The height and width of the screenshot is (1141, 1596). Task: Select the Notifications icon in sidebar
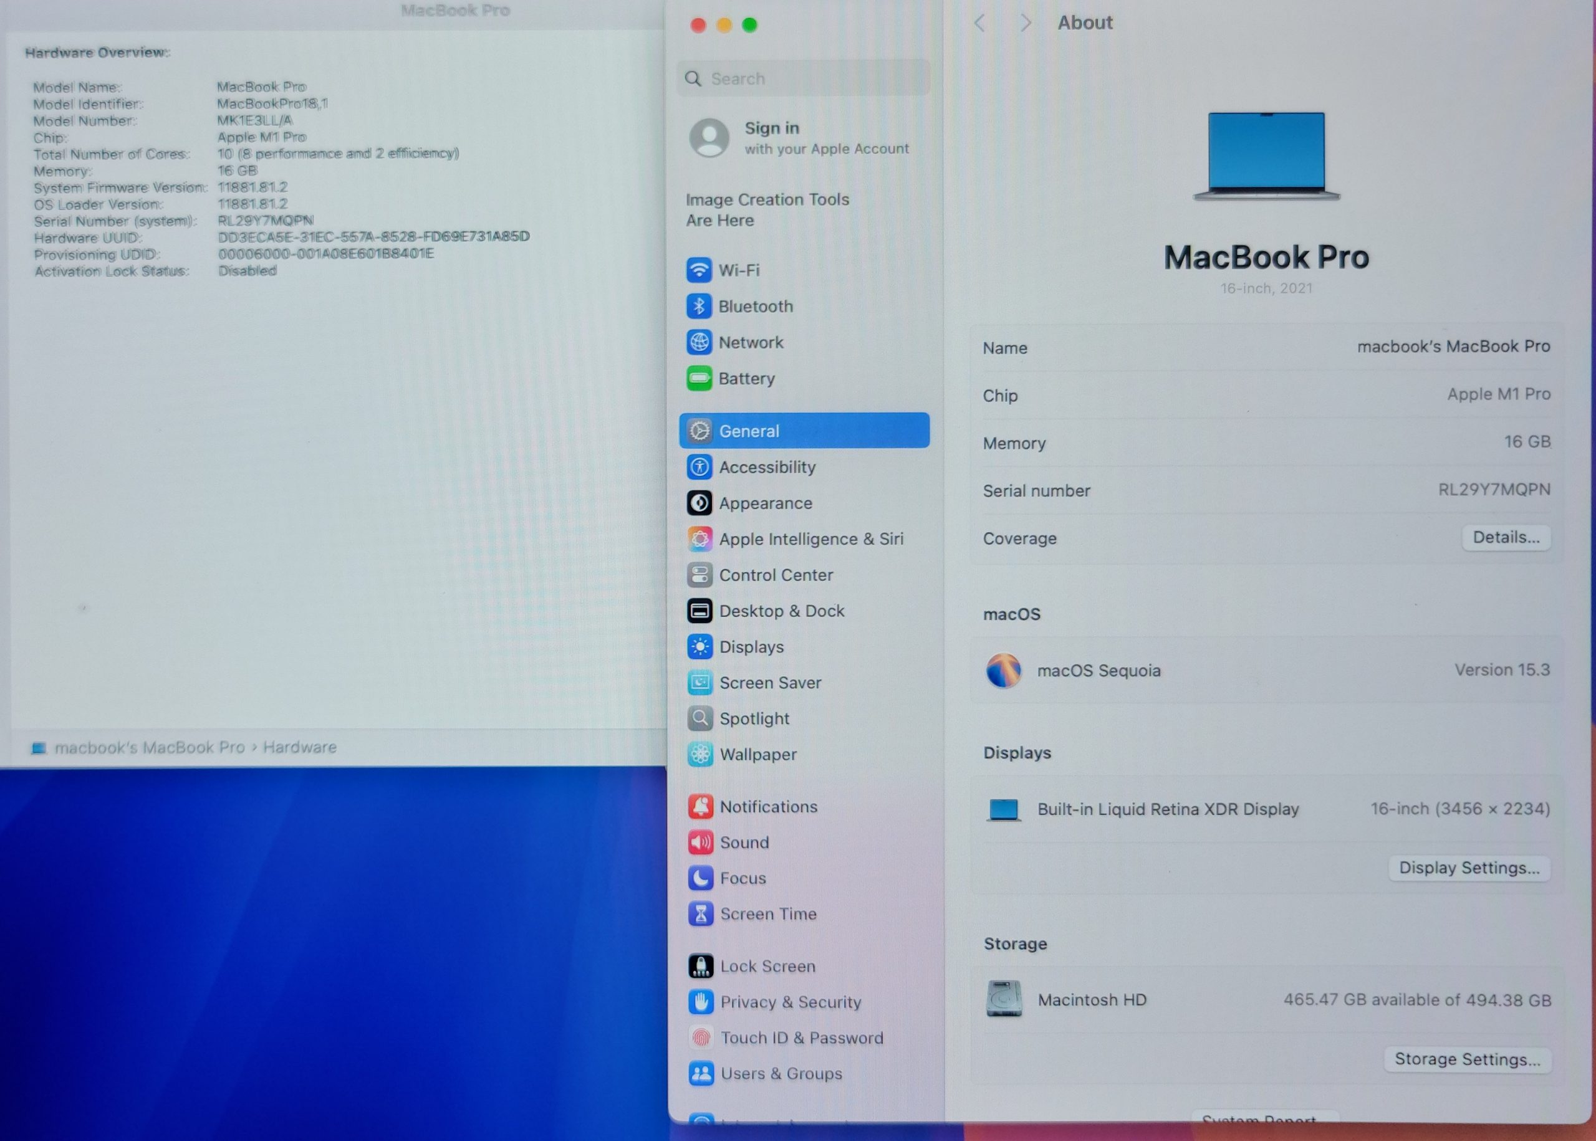pos(701,806)
